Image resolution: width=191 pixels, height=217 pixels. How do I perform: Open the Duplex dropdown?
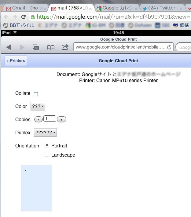tap(45, 132)
